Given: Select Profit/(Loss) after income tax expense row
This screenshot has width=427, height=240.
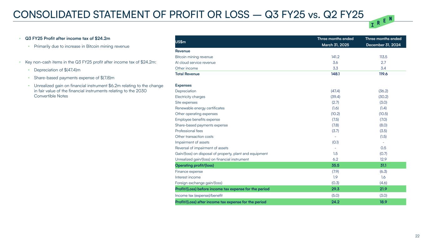Looking at the screenshot, I should pos(289,202).
